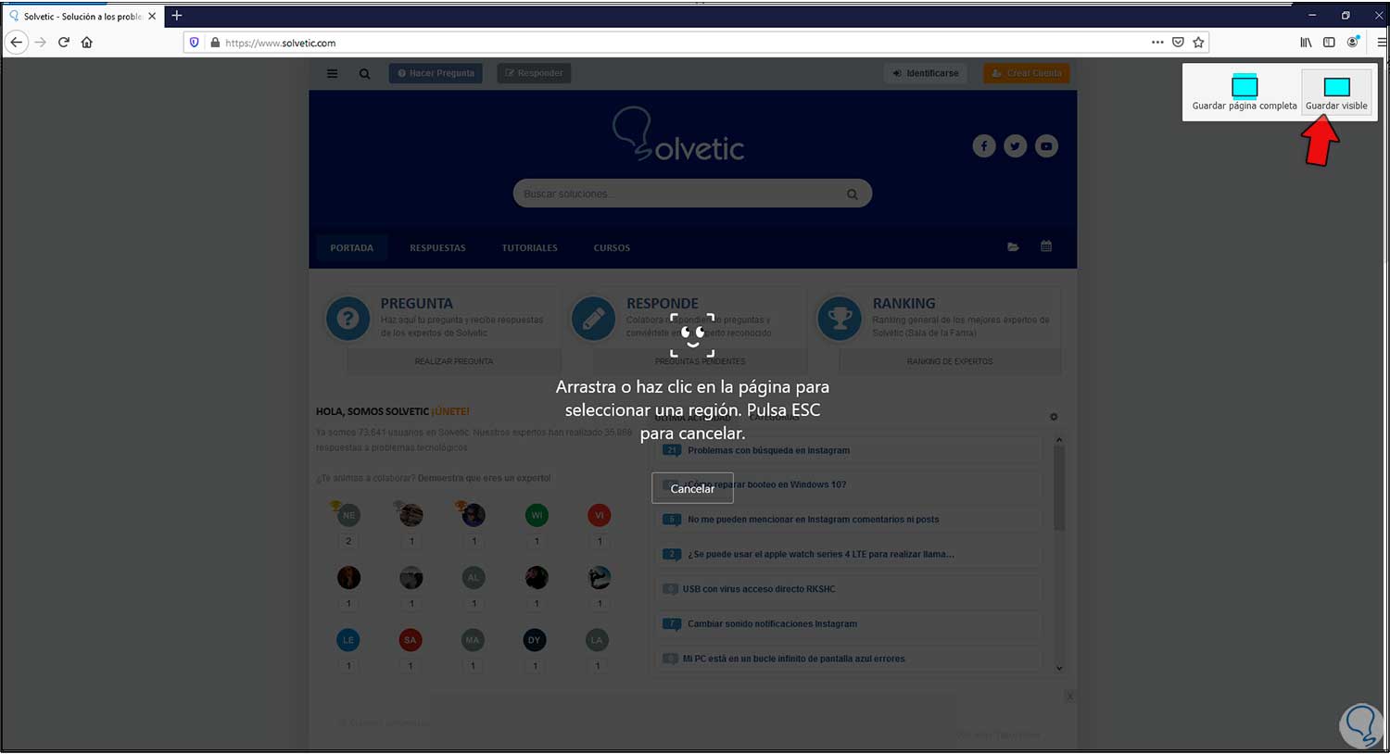The width and height of the screenshot is (1390, 754).
Task: Open Solvetic's Twitter icon
Action: click(1015, 145)
